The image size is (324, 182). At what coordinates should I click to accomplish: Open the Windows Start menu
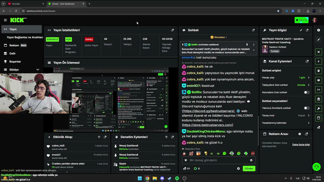point(139,178)
